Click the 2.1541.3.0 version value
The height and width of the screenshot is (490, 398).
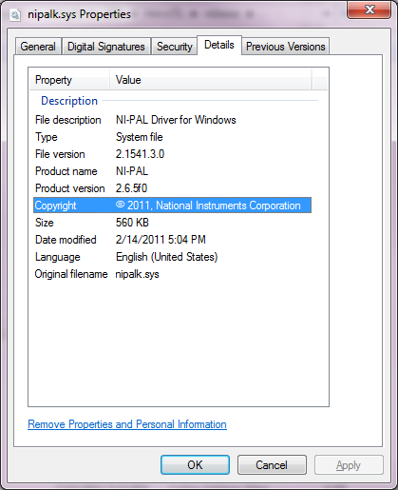pyautogui.click(x=140, y=154)
